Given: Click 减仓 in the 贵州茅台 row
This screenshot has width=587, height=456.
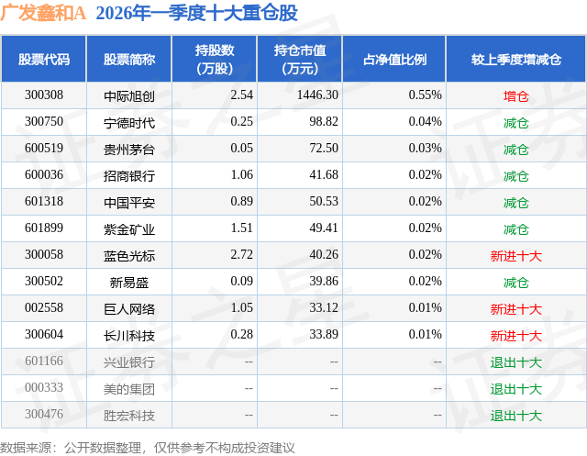Looking at the screenshot, I should click(516, 150).
